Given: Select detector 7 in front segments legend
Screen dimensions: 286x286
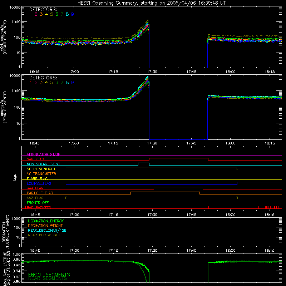Looking at the screenshot, I should [62, 14].
